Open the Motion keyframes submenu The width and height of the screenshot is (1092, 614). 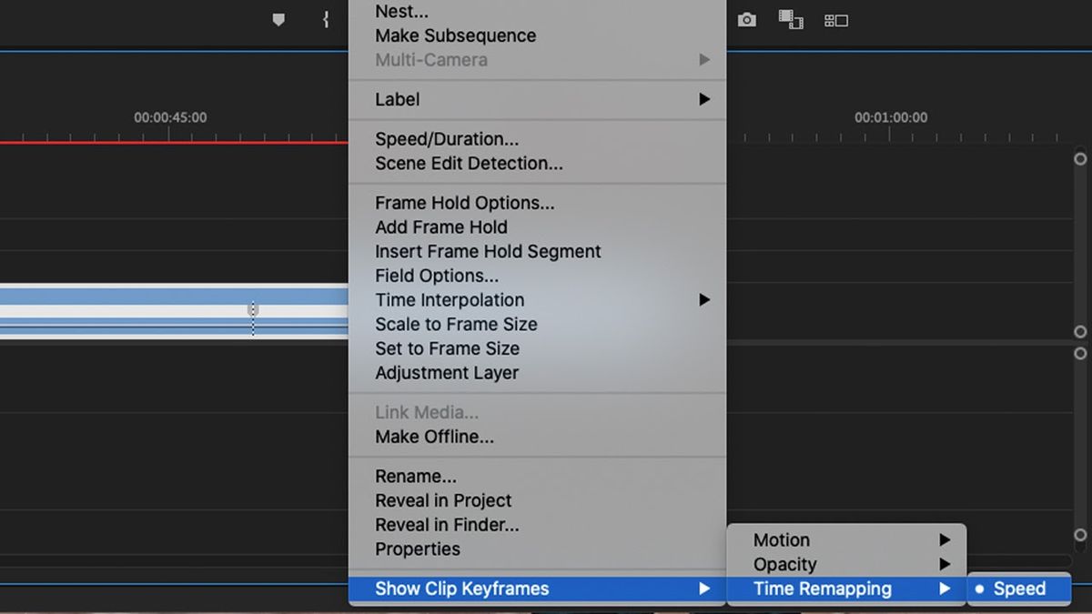pyautogui.click(x=781, y=539)
